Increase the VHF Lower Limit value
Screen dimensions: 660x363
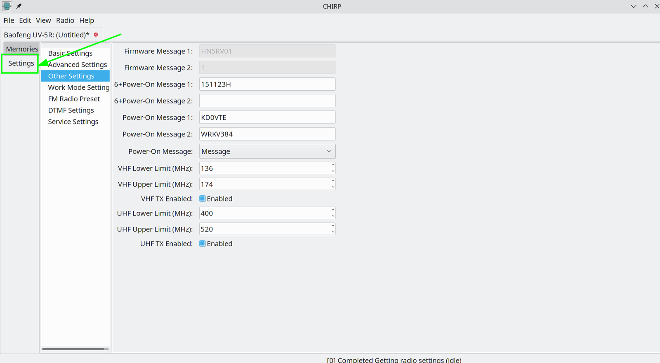coord(333,165)
